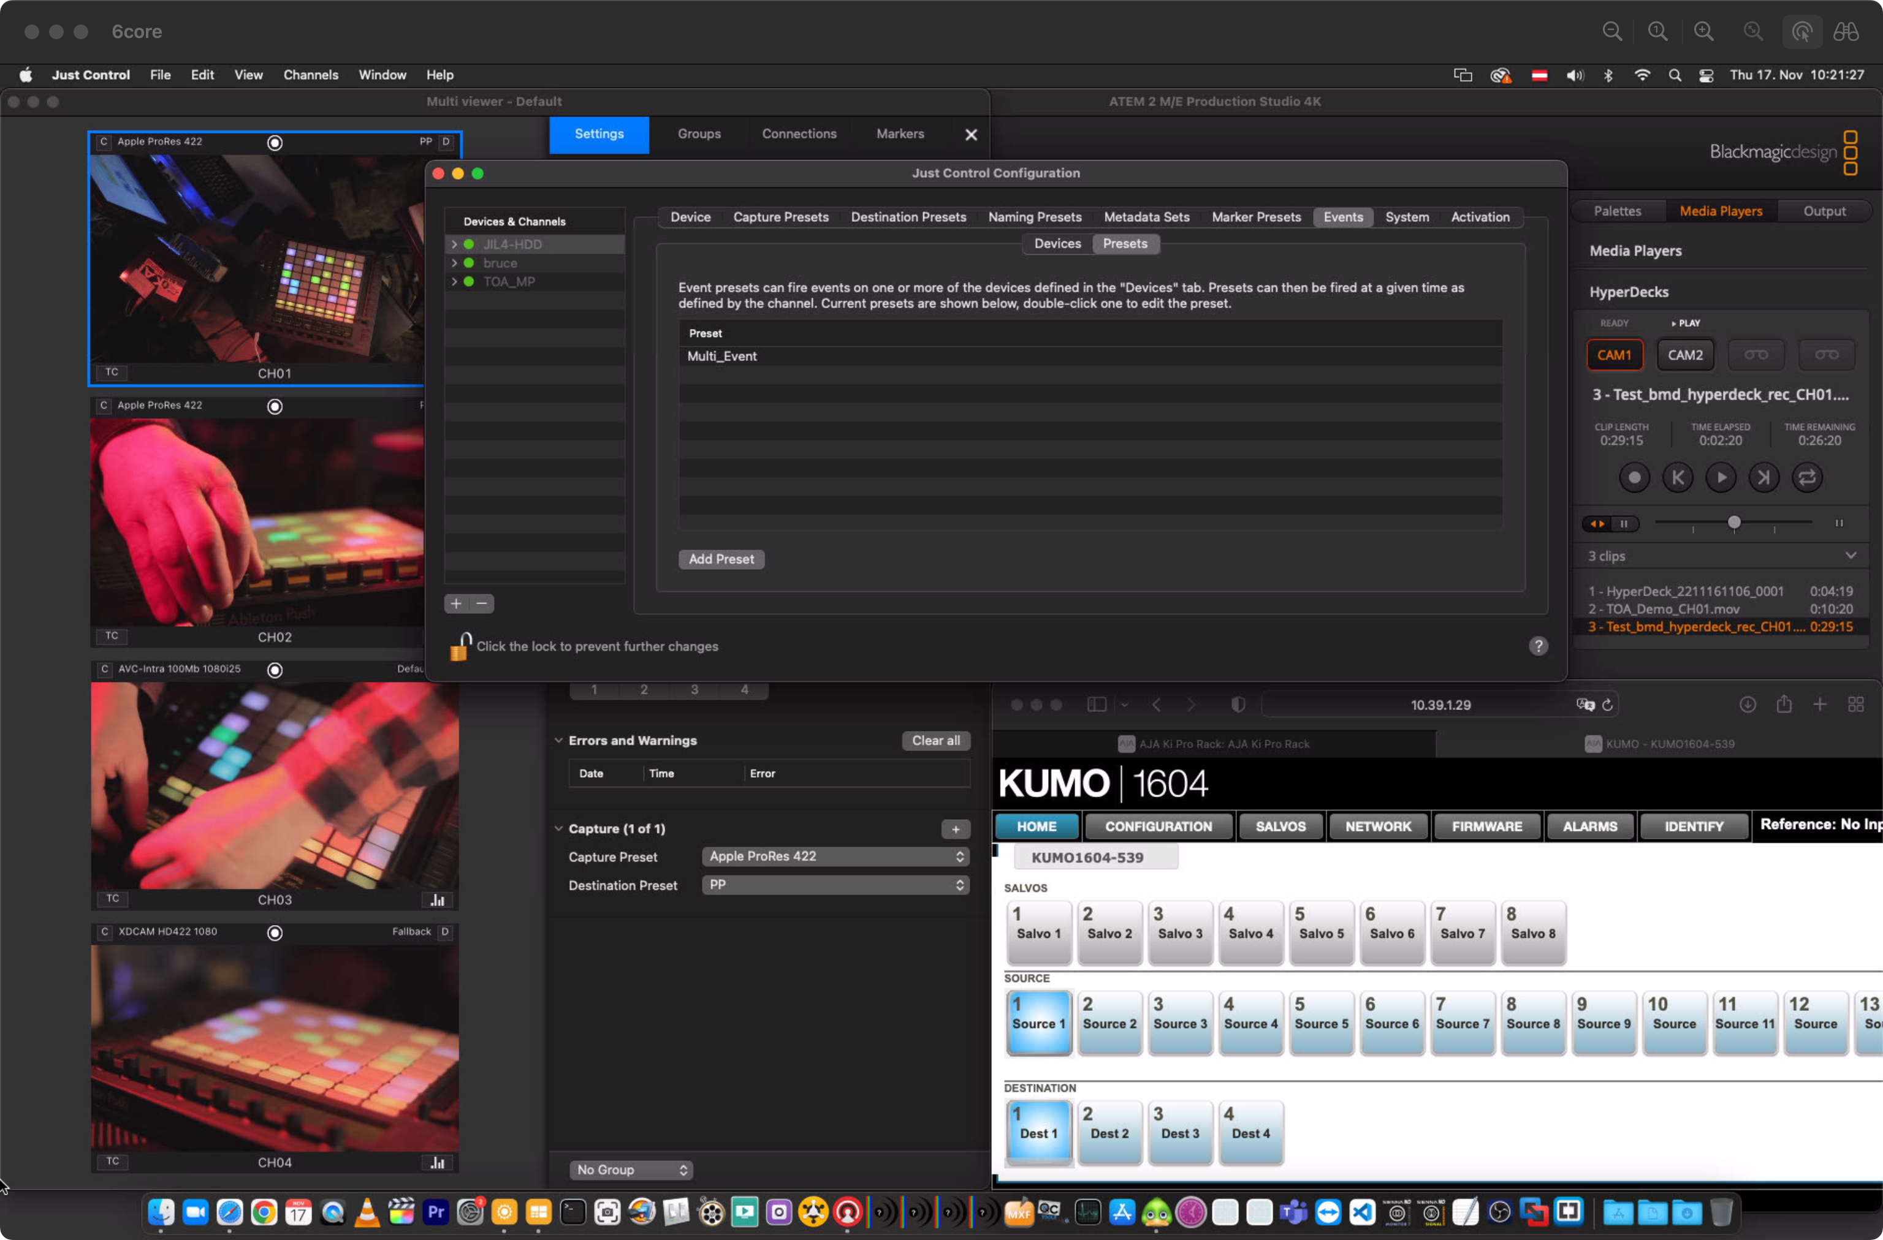Screen dimensions: 1883x1240
Task: Skip to next clip on HyperDeck
Action: pyautogui.click(x=1763, y=478)
